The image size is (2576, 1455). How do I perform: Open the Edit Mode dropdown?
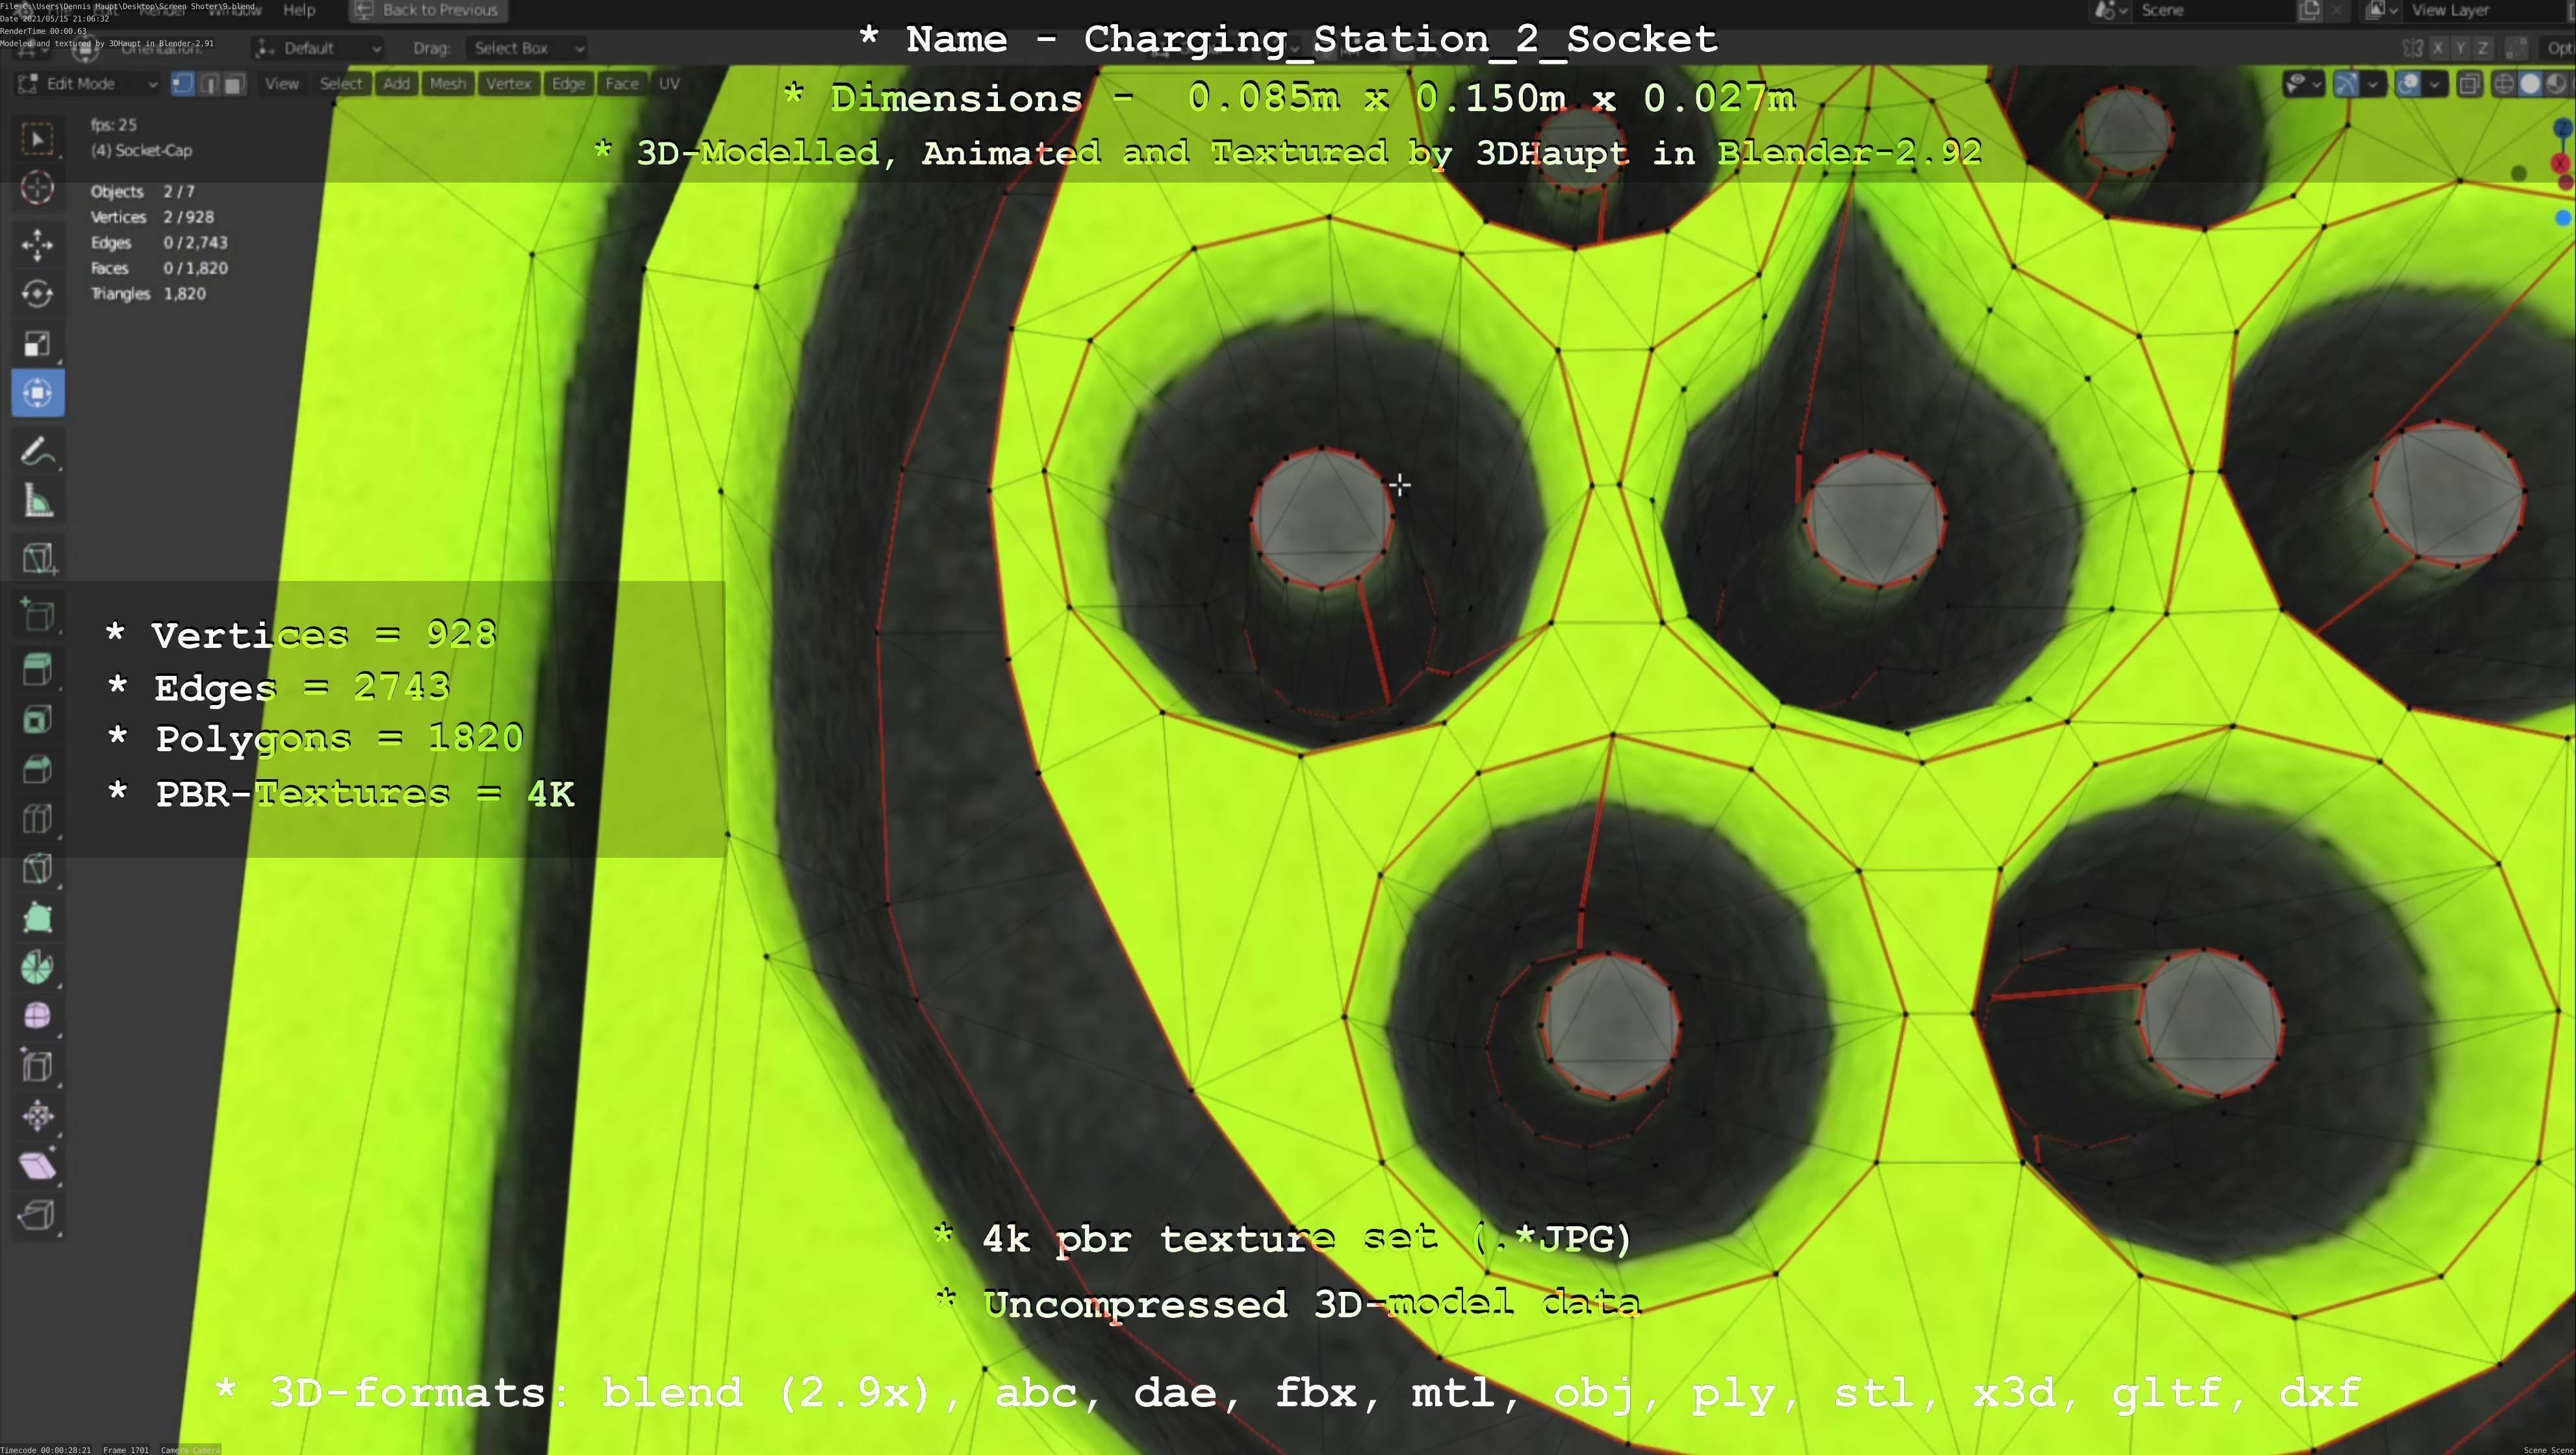[88, 84]
